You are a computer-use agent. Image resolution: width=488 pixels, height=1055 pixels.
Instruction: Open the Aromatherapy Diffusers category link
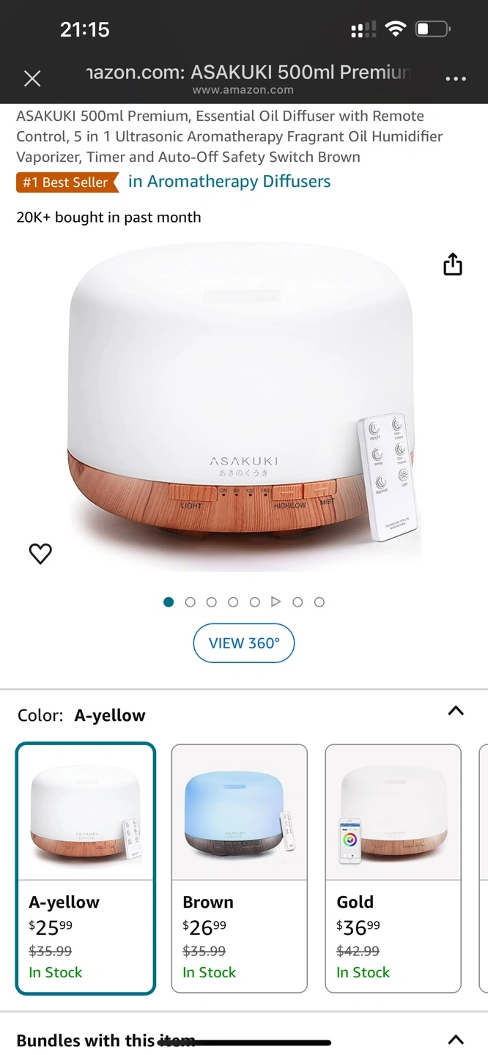[x=229, y=182]
